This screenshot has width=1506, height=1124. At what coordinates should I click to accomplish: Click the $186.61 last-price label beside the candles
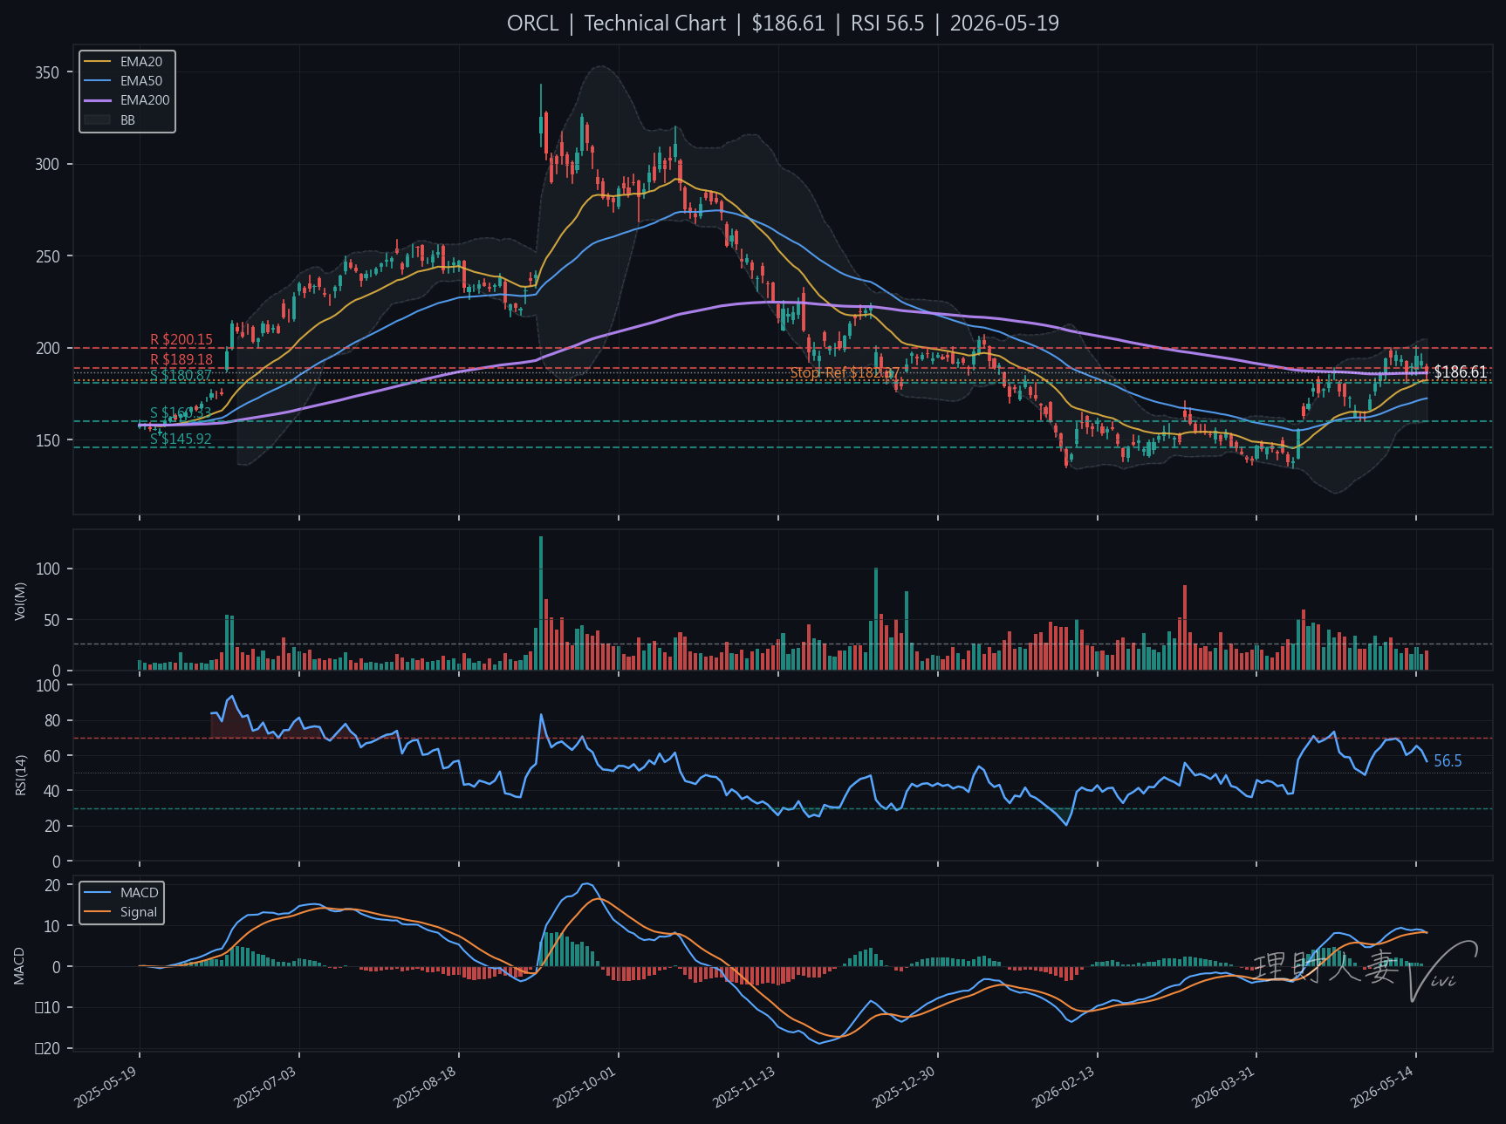pyautogui.click(x=1460, y=372)
